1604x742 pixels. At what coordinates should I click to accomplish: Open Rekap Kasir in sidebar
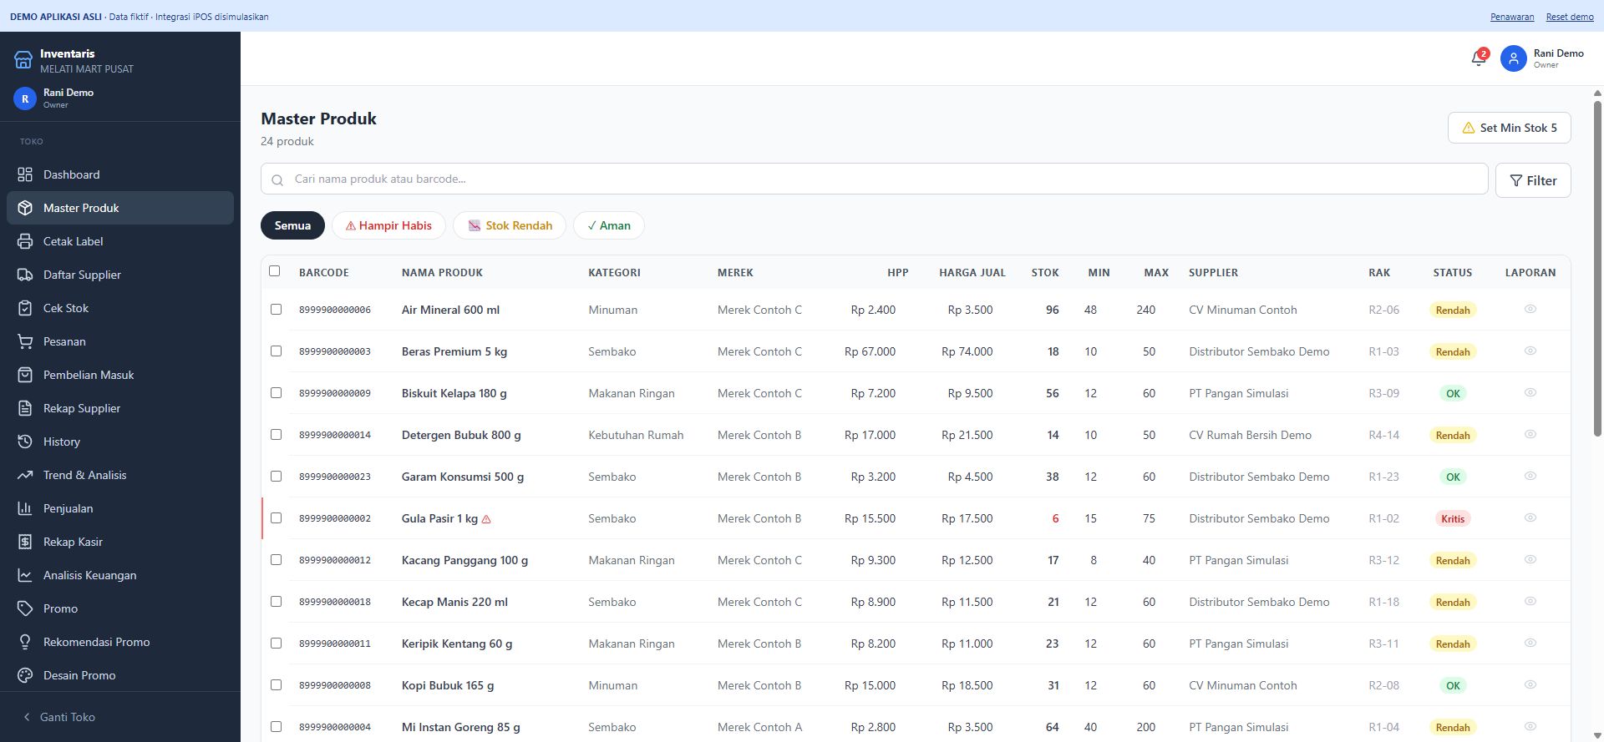point(120,542)
